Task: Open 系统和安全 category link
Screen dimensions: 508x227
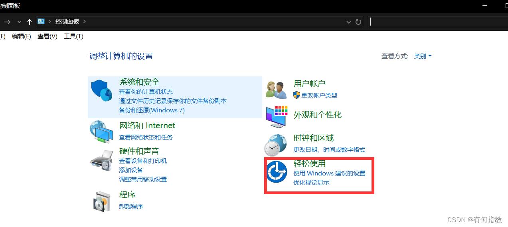Action: (x=139, y=82)
